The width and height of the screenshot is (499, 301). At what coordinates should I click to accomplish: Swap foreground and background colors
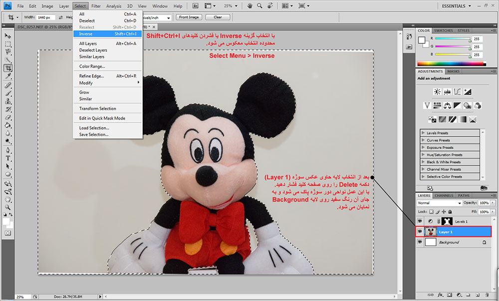pos(11,215)
